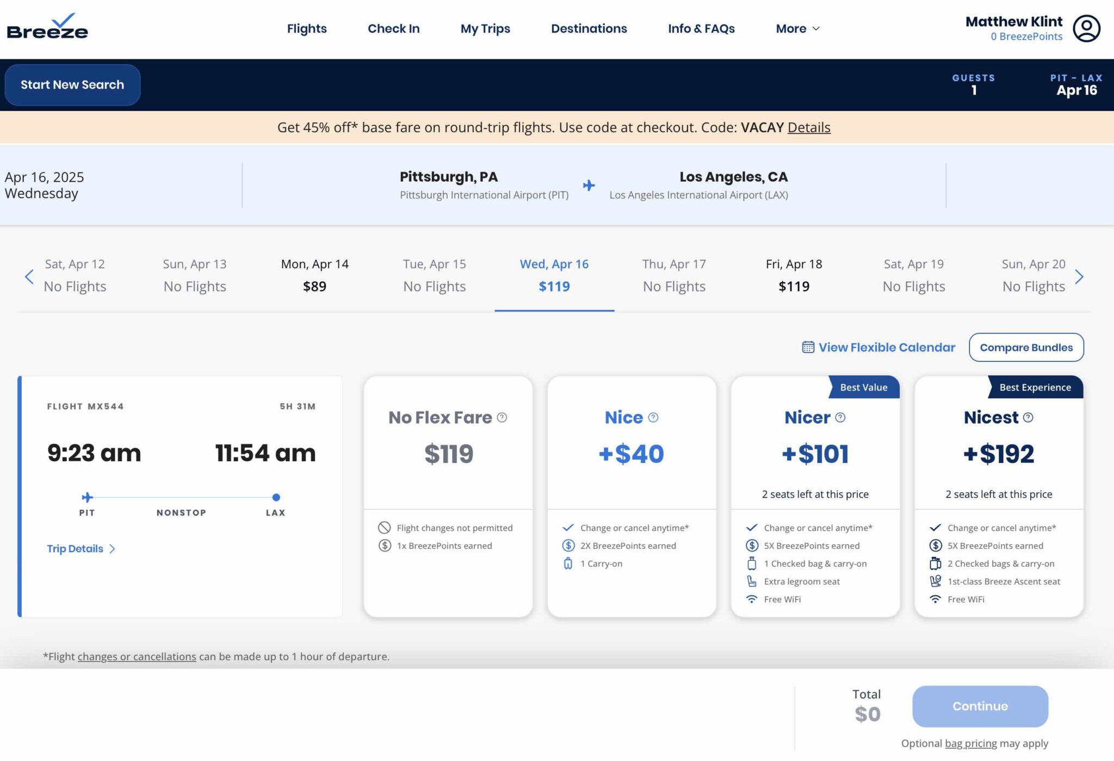
Task: Click the question mark next to Nice fare
Action: [653, 418]
